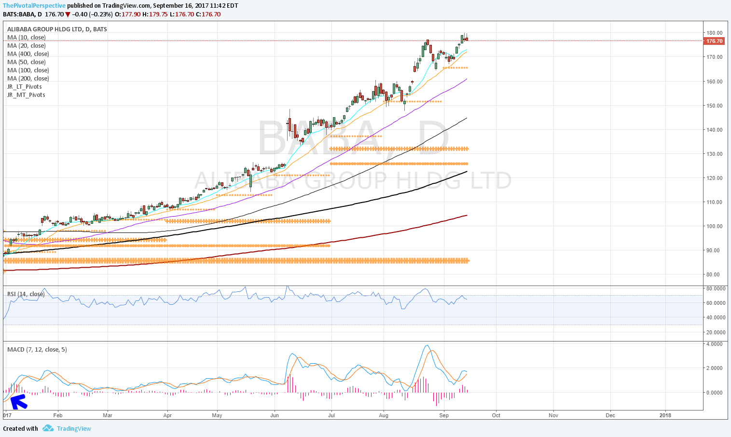Open the TradingView link in footer

(74, 428)
